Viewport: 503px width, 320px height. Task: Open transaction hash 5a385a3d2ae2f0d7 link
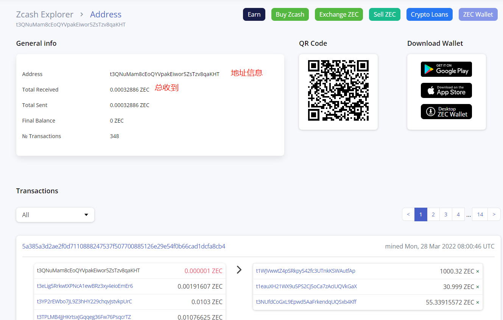tap(124, 246)
